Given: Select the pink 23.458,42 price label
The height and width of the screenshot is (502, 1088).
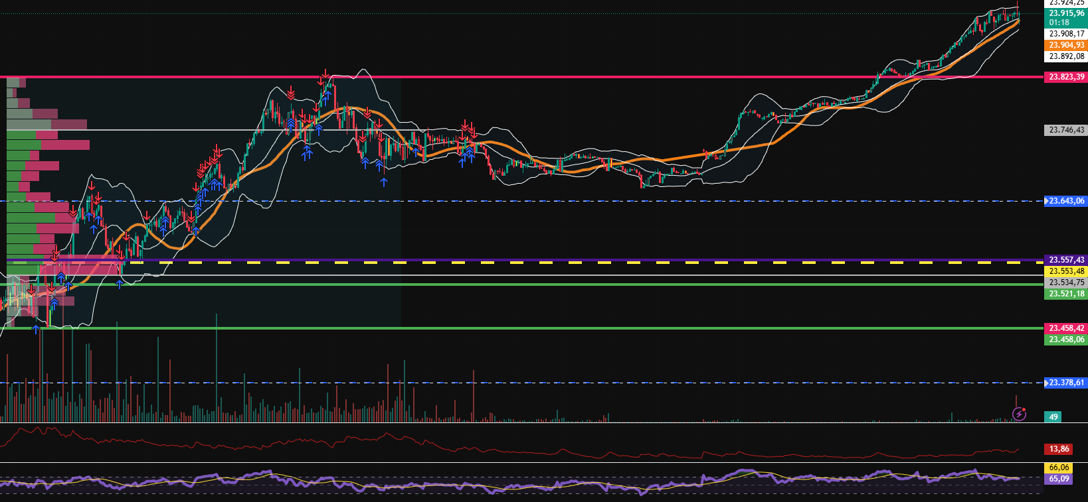Looking at the screenshot, I should (1066, 328).
